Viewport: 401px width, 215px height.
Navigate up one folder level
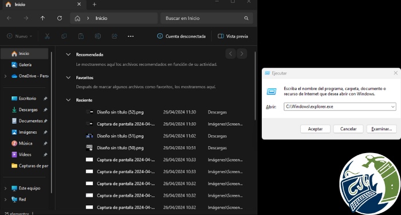tap(43, 18)
